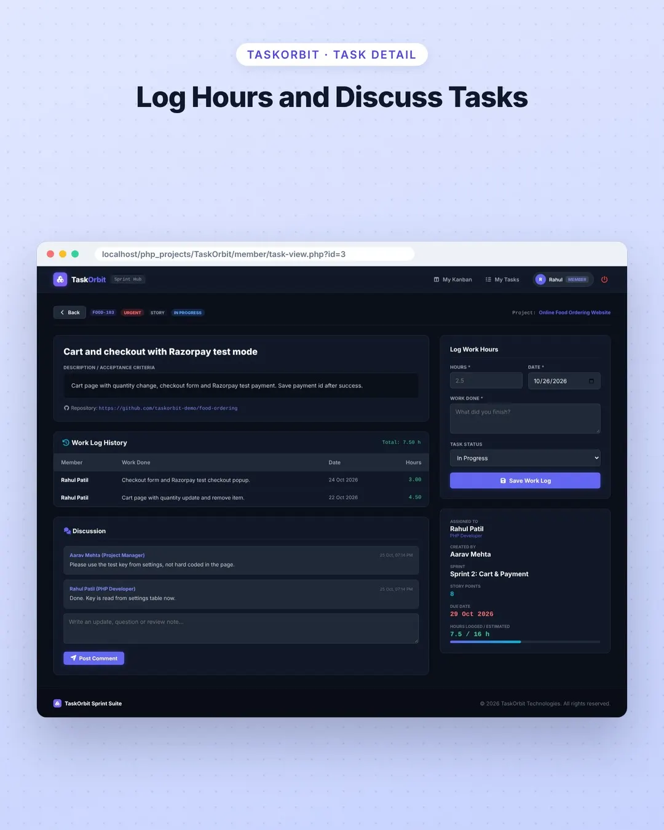Click the yellow minimize window dot
664x830 pixels.
pos(63,254)
